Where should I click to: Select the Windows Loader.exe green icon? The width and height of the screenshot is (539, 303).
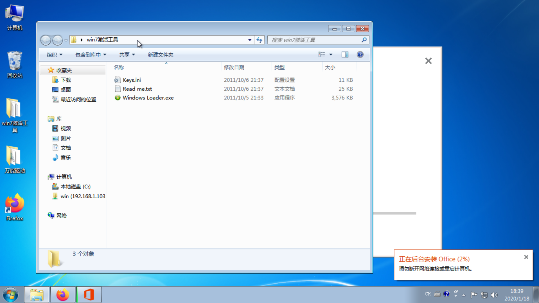point(118,98)
